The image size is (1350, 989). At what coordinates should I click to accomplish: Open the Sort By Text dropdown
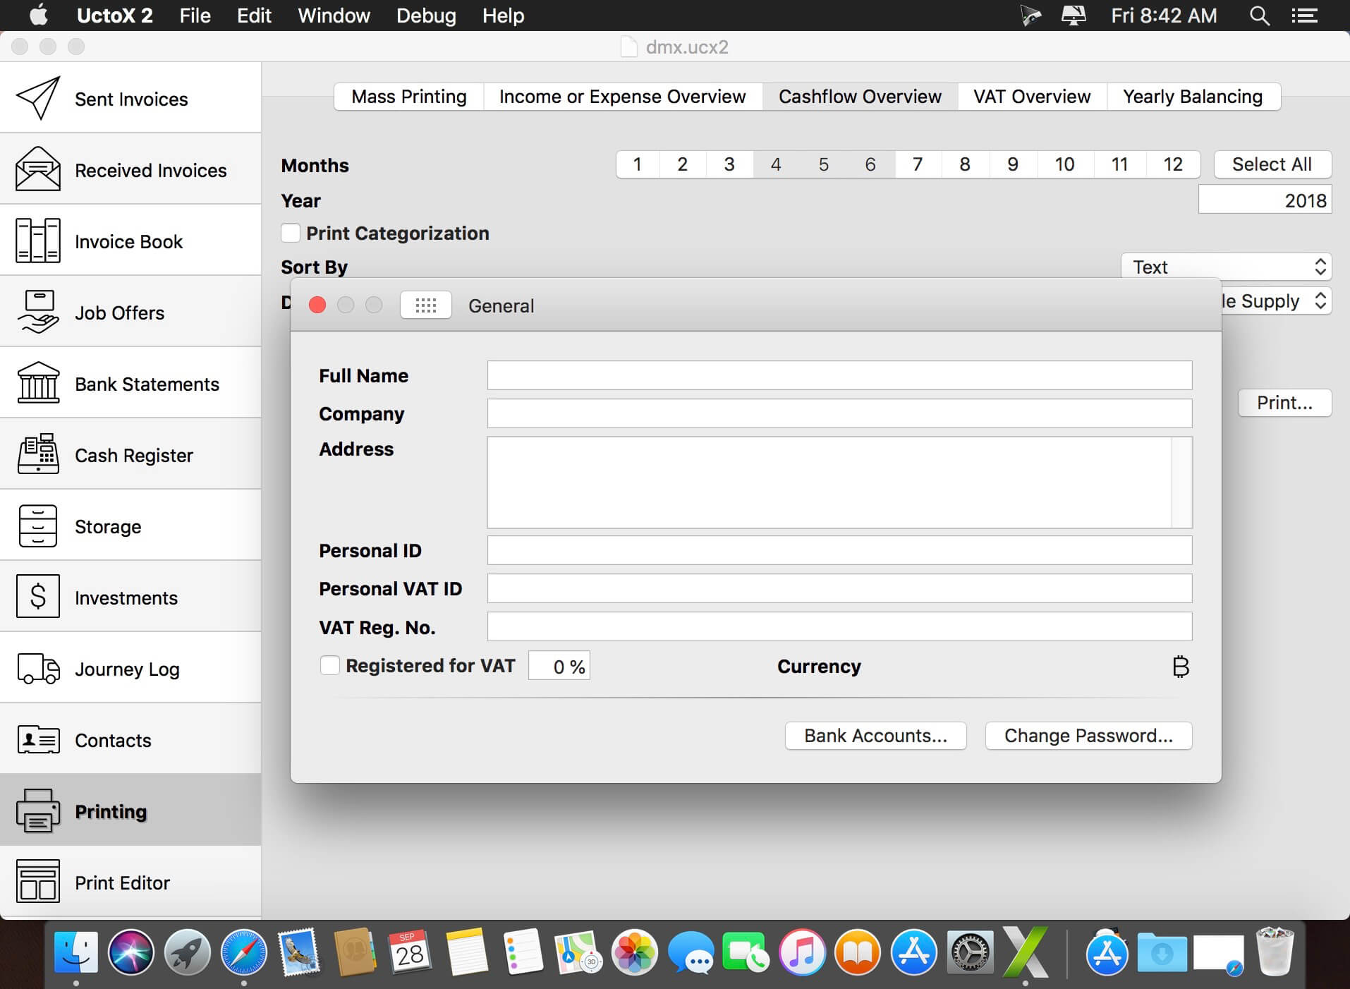click(x=1226, y=267)
